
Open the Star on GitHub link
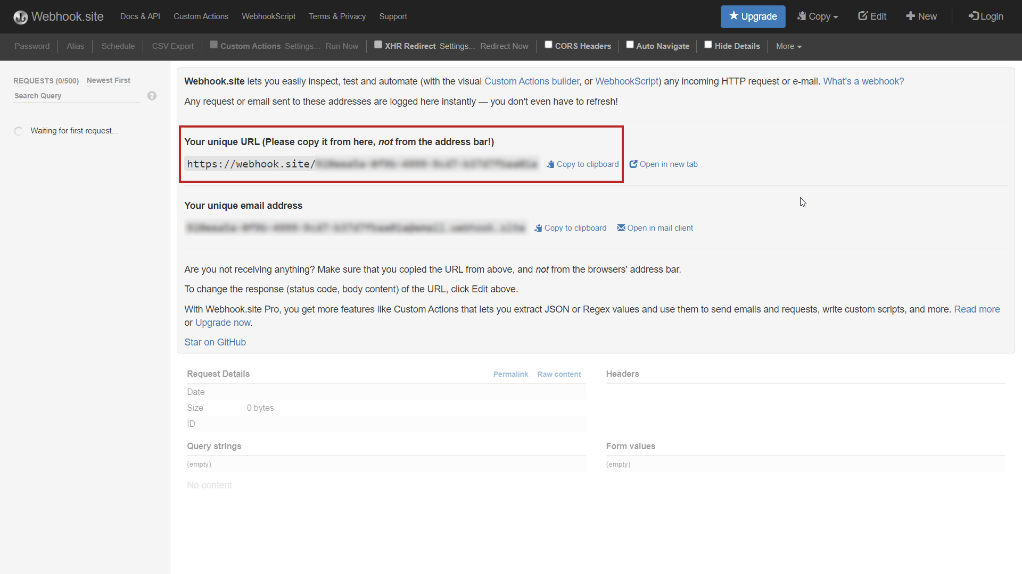point(215,342)
